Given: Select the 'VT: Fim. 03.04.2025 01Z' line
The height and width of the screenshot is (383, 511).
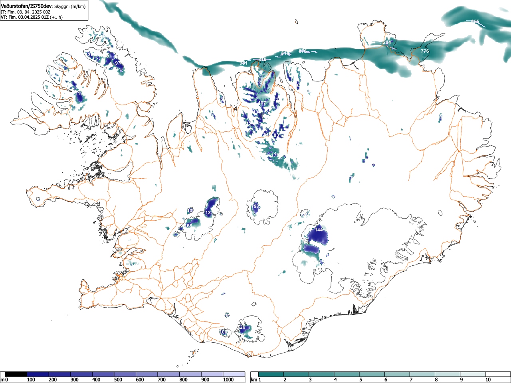Looking at the screenshot, I should (25, 17).
